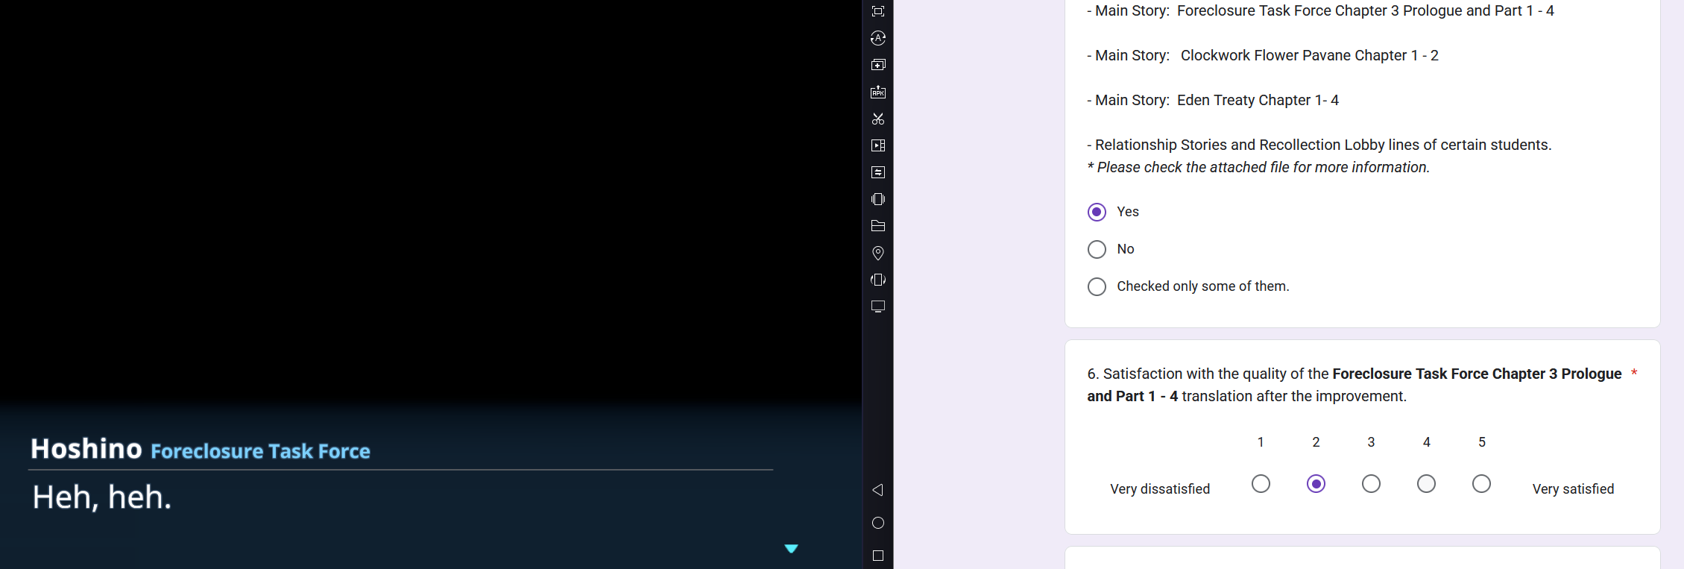Advance dialogue with the cyan down arrow
This screenshot has width=1684, height=569.
click(x=792, y=549)
